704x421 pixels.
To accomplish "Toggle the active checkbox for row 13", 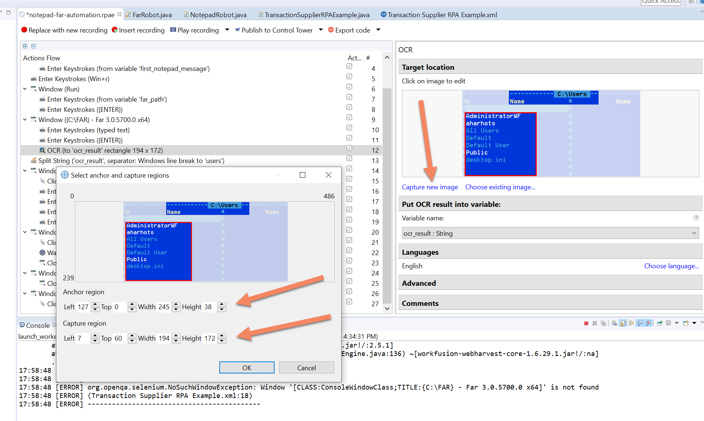I will 349,158.
